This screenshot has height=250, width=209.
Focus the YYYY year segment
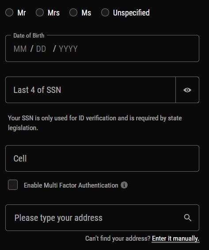68,49
